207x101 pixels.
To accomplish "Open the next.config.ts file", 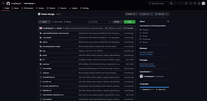I will [x=47, y=99].
